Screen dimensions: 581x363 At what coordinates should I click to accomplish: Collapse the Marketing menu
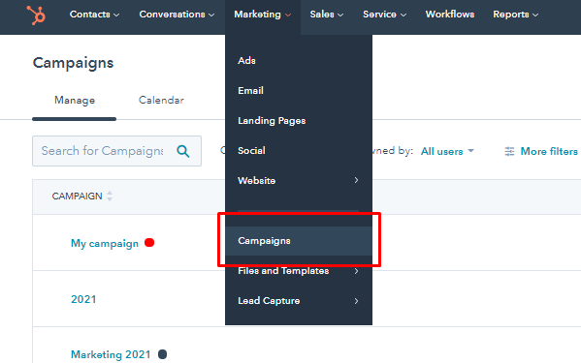pyautogui.click(x=263, y=15)
